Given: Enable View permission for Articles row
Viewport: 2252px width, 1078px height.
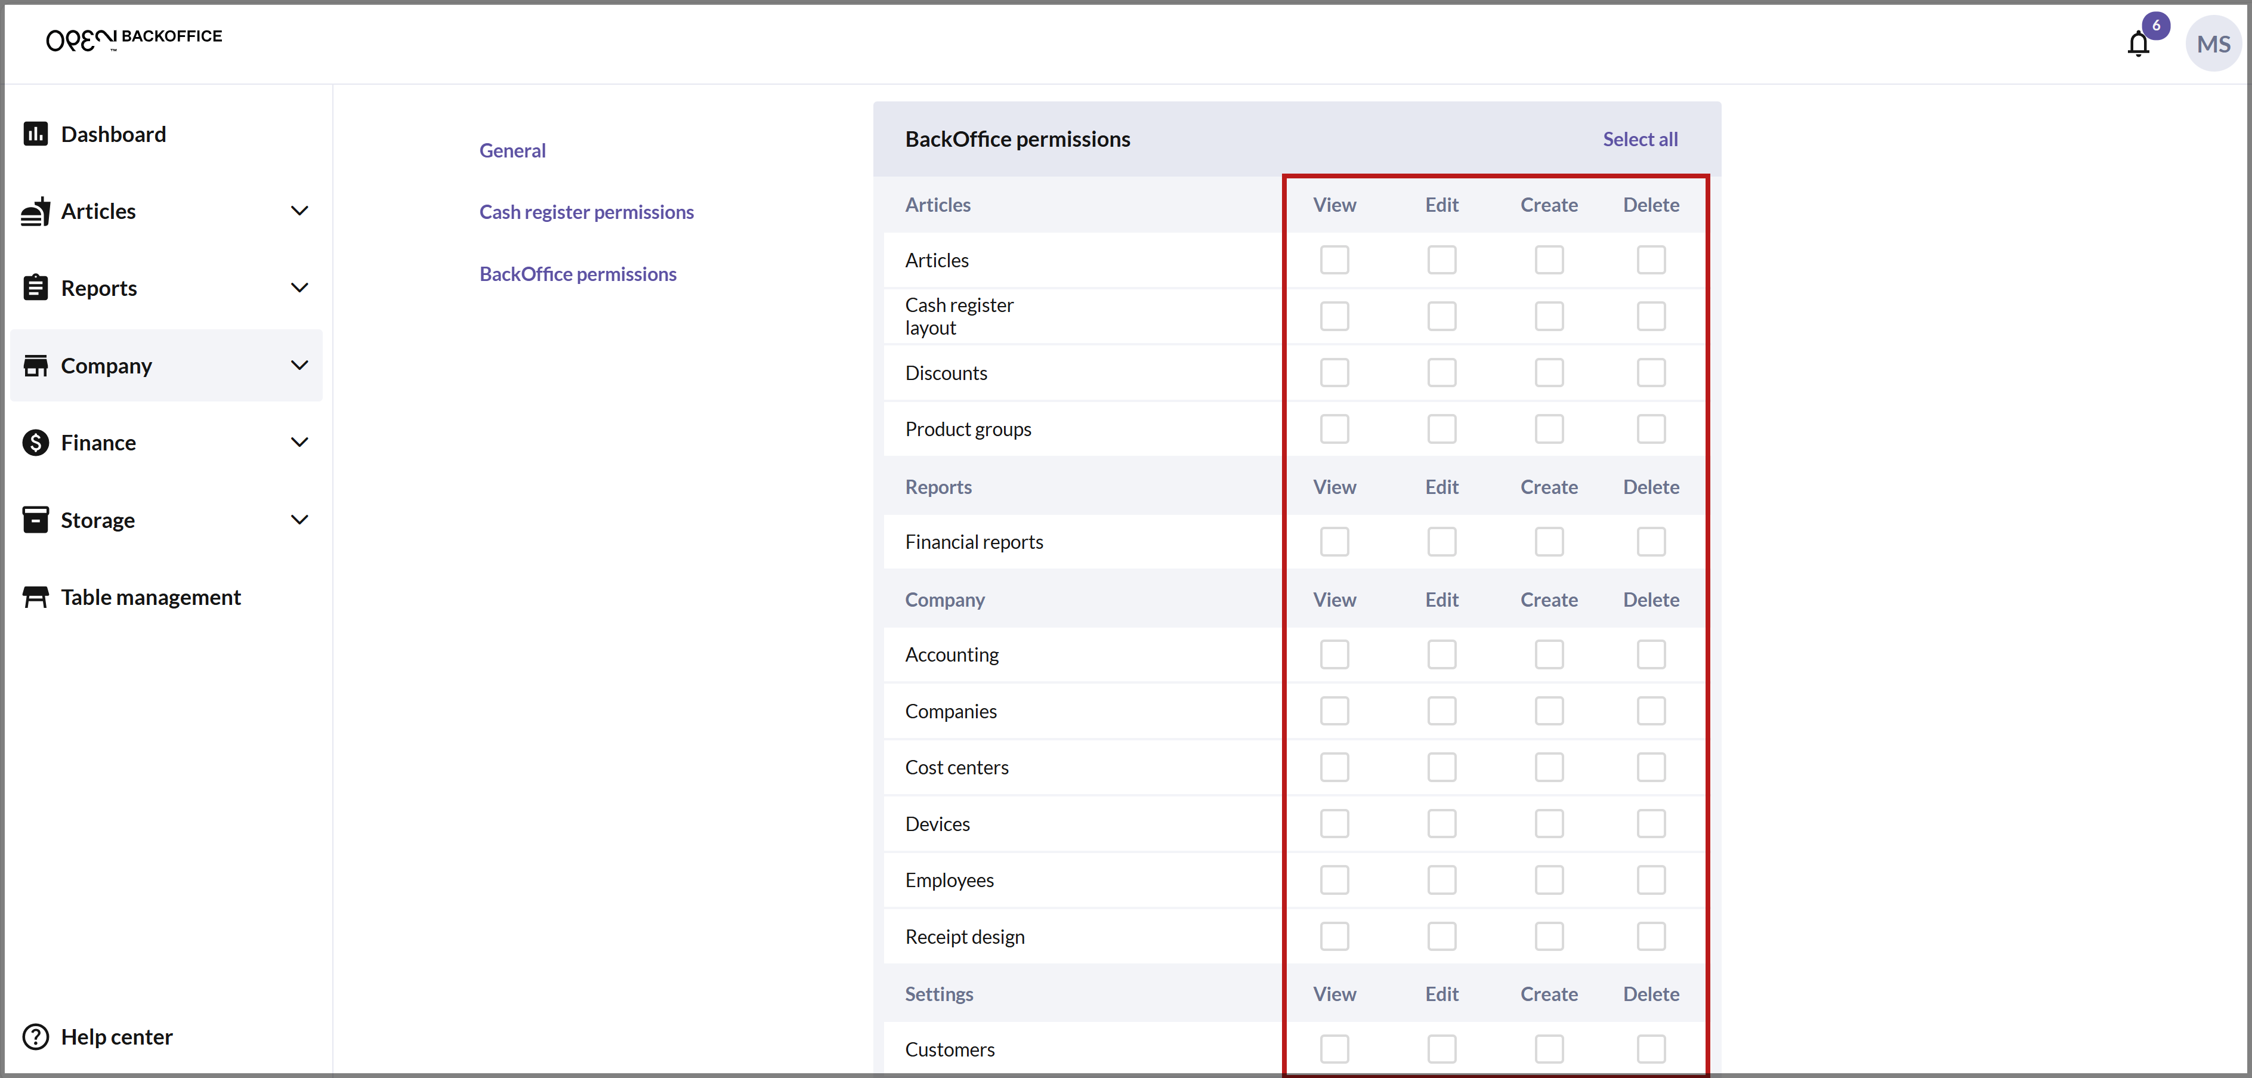Looking at the screenshot, I should point(1334,260).
